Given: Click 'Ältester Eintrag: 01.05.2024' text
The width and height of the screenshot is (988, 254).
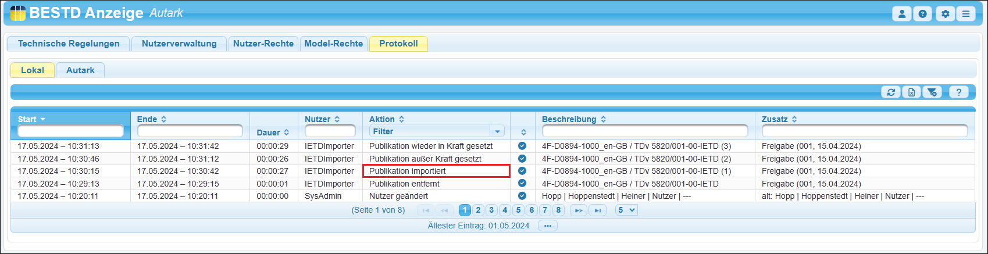Looking at the screenshot, I should pos(479,226).
